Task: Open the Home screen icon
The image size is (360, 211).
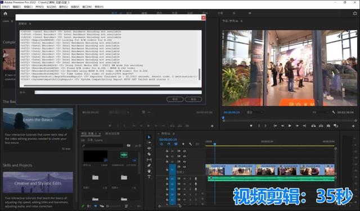Action: tap(5, 13)
